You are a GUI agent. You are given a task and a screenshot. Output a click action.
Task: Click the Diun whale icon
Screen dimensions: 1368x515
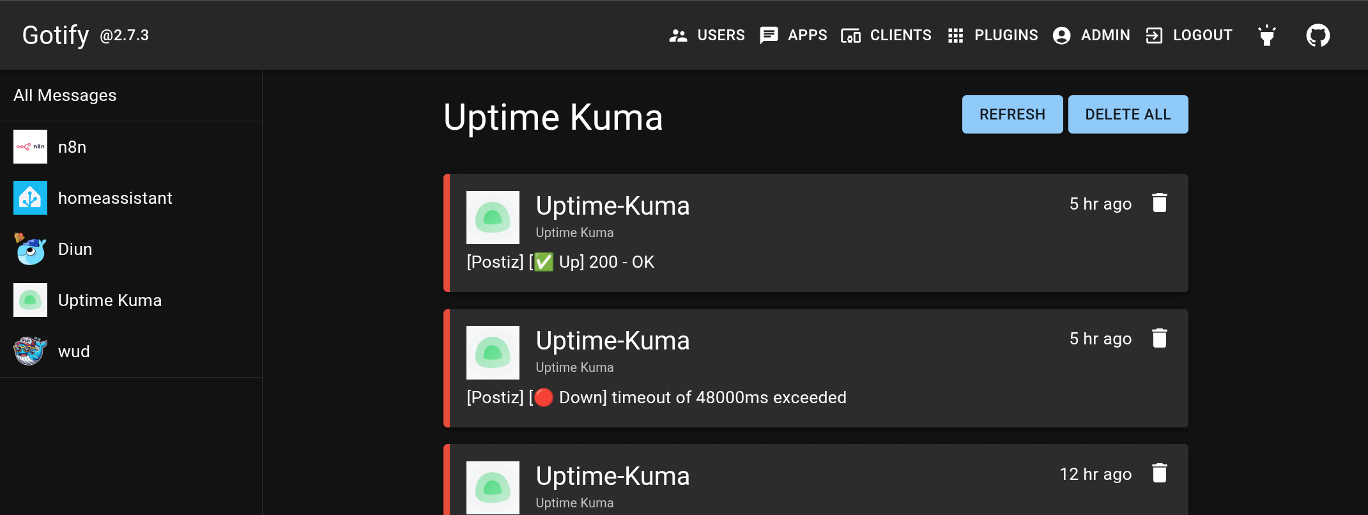pyautogui.click(x=30, y=249)
